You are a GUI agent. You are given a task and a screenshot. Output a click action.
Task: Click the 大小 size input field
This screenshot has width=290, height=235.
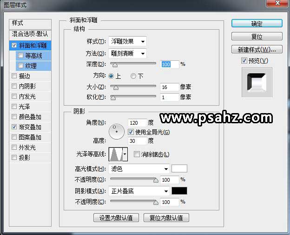(170, 87)
